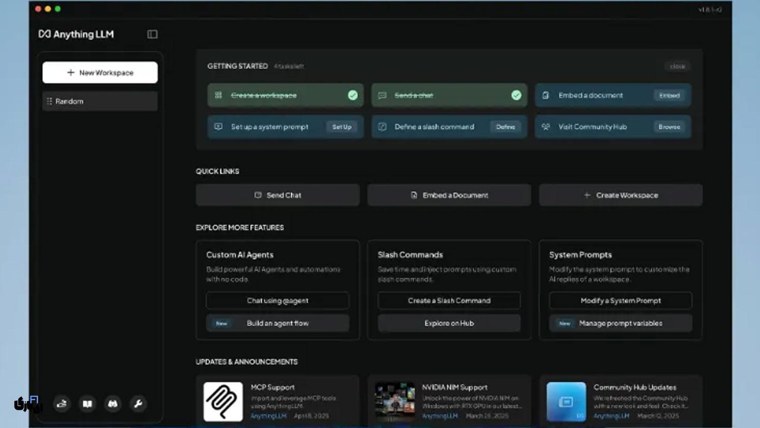The height and width of the screenshot is (428, 760).
Task: Open the documentation book icon
Action: (x=87, y=404)
